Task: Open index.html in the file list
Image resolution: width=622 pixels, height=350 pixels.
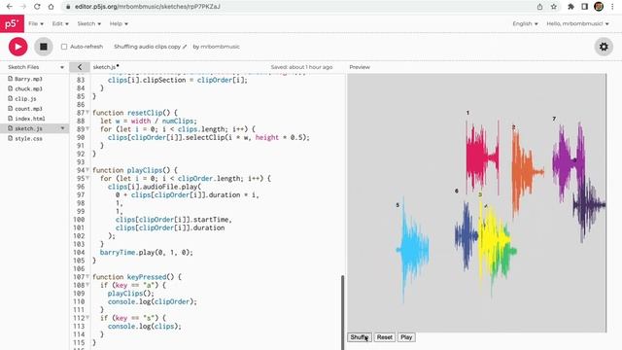Action: [30, 119]
